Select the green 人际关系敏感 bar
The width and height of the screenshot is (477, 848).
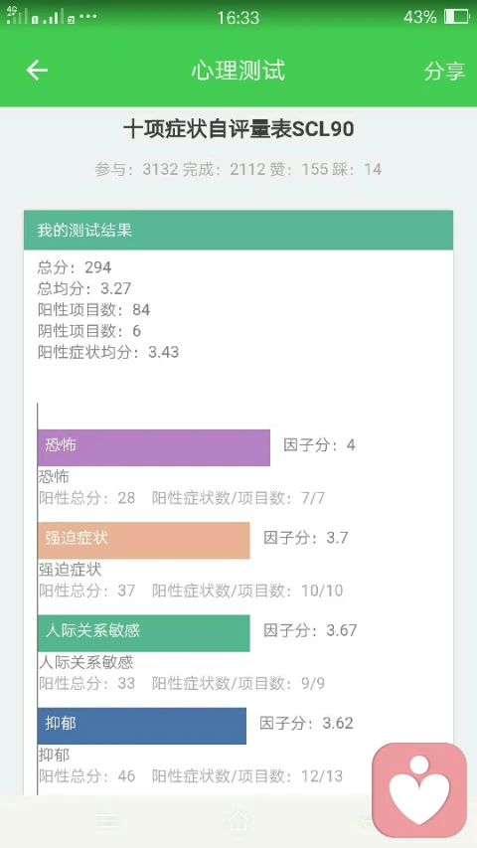144,632
